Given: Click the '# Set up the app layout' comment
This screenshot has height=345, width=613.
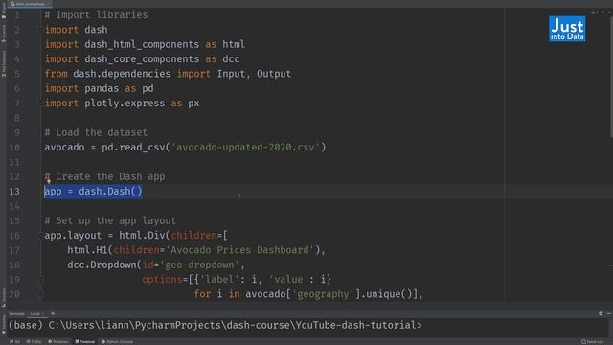Looking at the screenshot, I should pos(110,221).
